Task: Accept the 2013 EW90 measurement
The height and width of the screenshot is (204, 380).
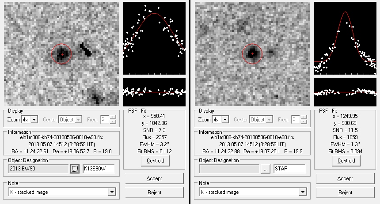Action: (x=154, y=178)
